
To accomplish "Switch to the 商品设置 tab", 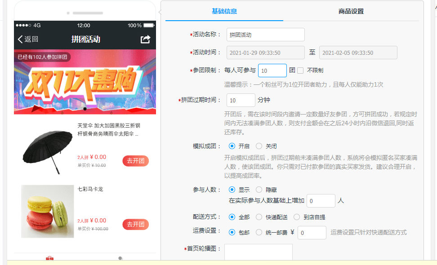I will click(351, 12).
